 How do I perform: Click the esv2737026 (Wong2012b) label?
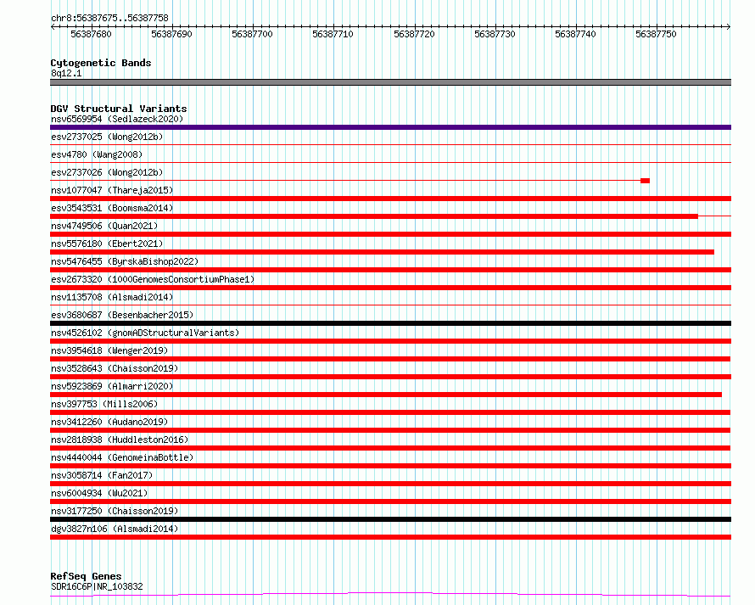tap(107, 172)
